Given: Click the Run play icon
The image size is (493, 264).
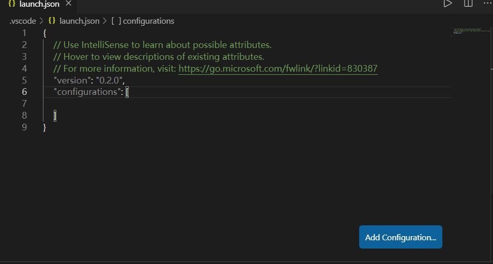Looking at the screenshot, I should (x=448, y=4).
